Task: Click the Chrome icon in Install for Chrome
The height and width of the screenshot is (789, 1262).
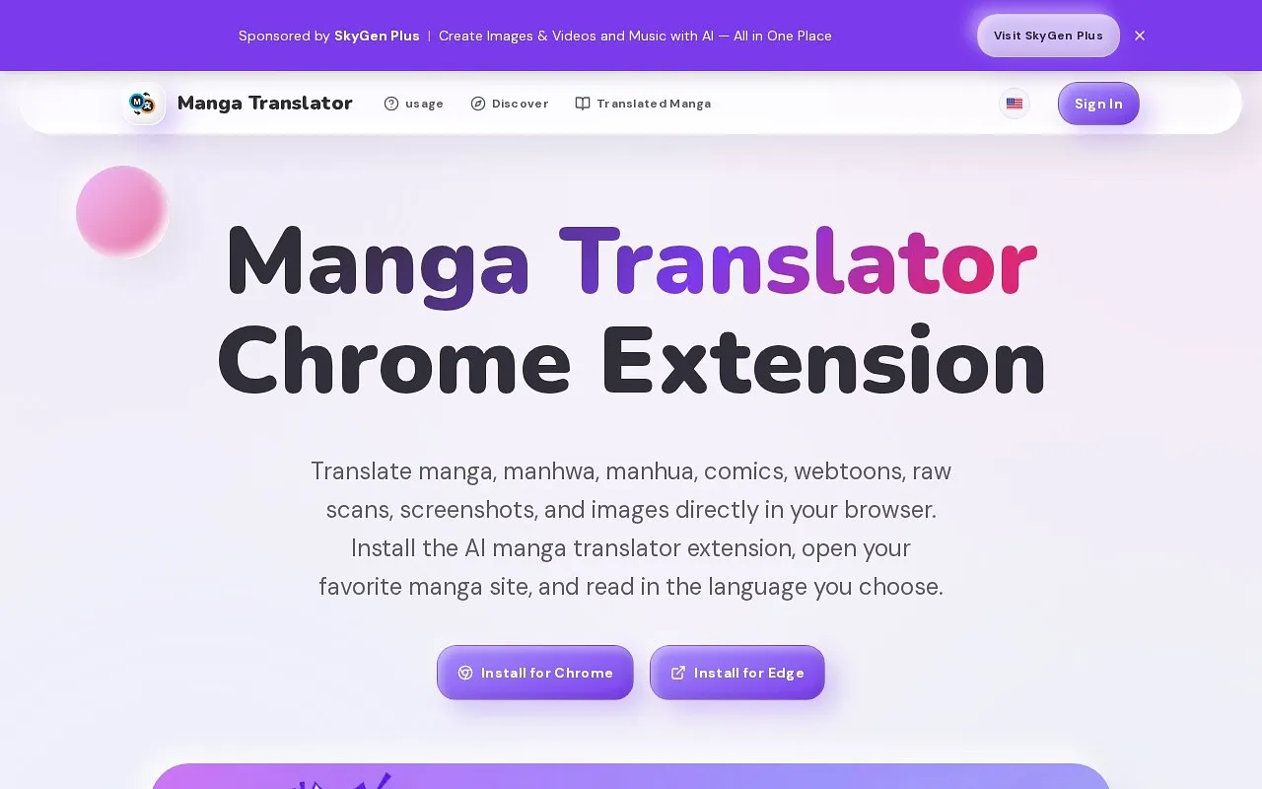Action: 465,673
